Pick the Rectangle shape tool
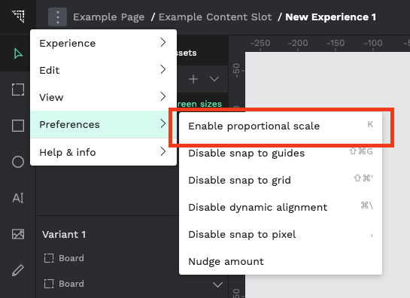410x298 pixels. click(18, 126)
